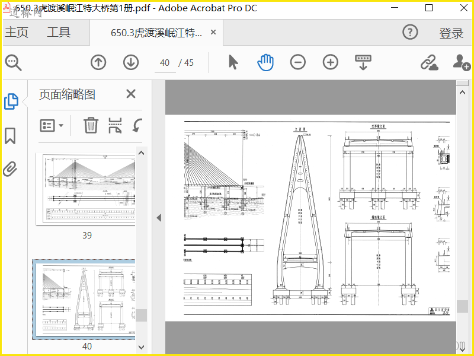Open the bookmarks panel icon
The height and width of the screenshot is (356, 474).
[x=10, y=136]
